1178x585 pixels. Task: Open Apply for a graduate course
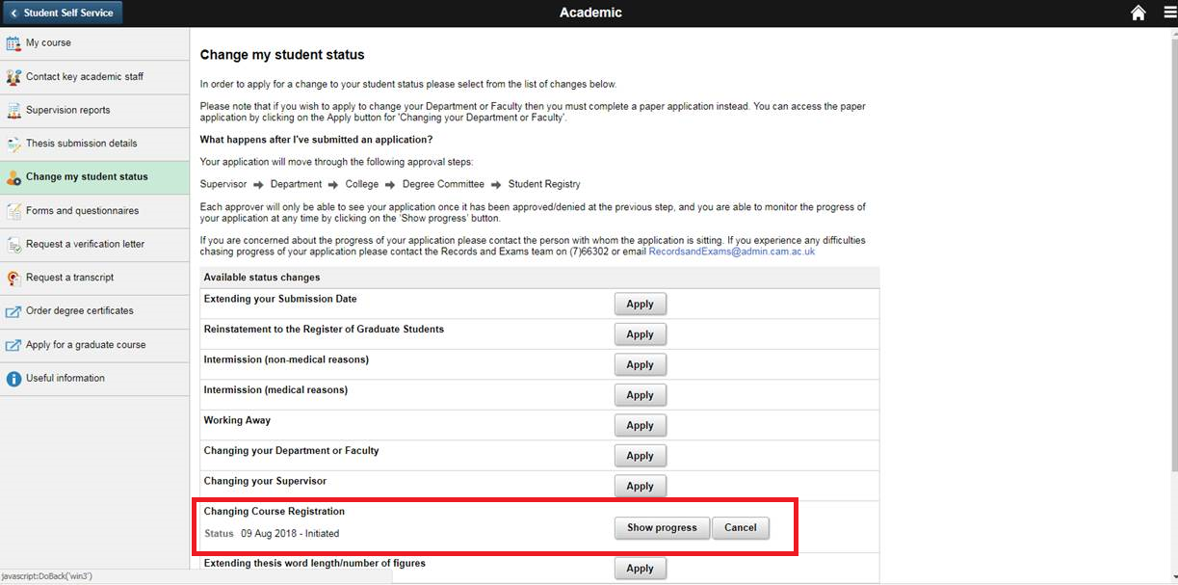(x=94, y=345)
